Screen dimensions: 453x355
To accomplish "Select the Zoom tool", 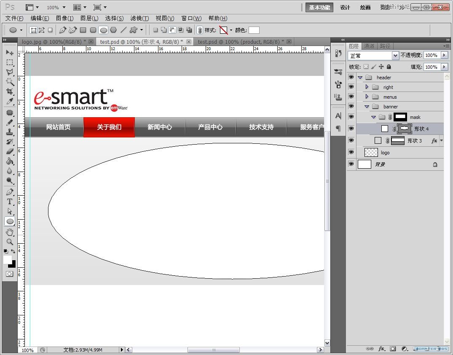I will tap(10, 242).
